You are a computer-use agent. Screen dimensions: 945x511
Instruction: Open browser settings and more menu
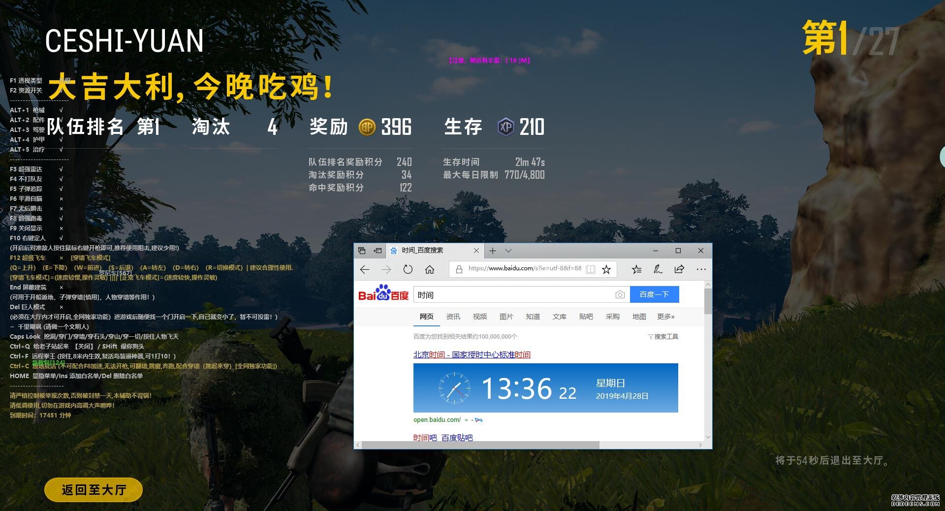coord(701,269)
